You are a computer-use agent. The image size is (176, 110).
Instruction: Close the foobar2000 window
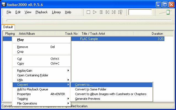pyautogui.click(x=172, y=5)
